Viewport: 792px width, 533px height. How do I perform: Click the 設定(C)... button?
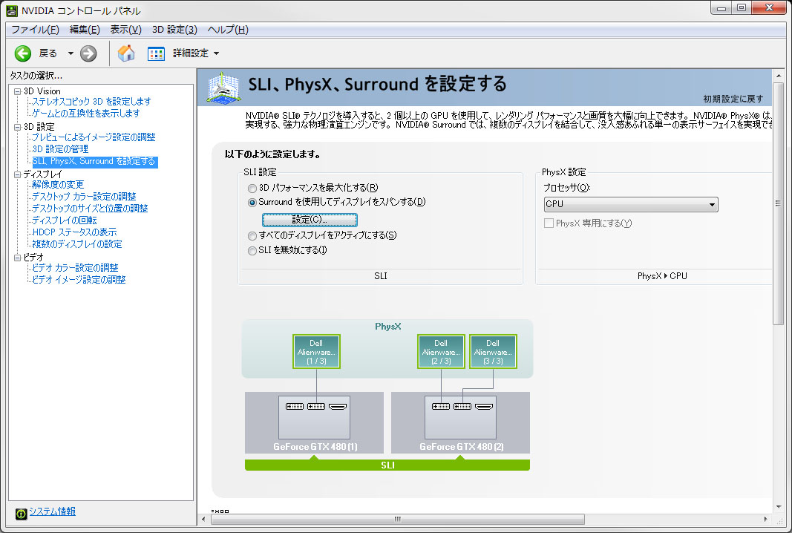(310, 220)
